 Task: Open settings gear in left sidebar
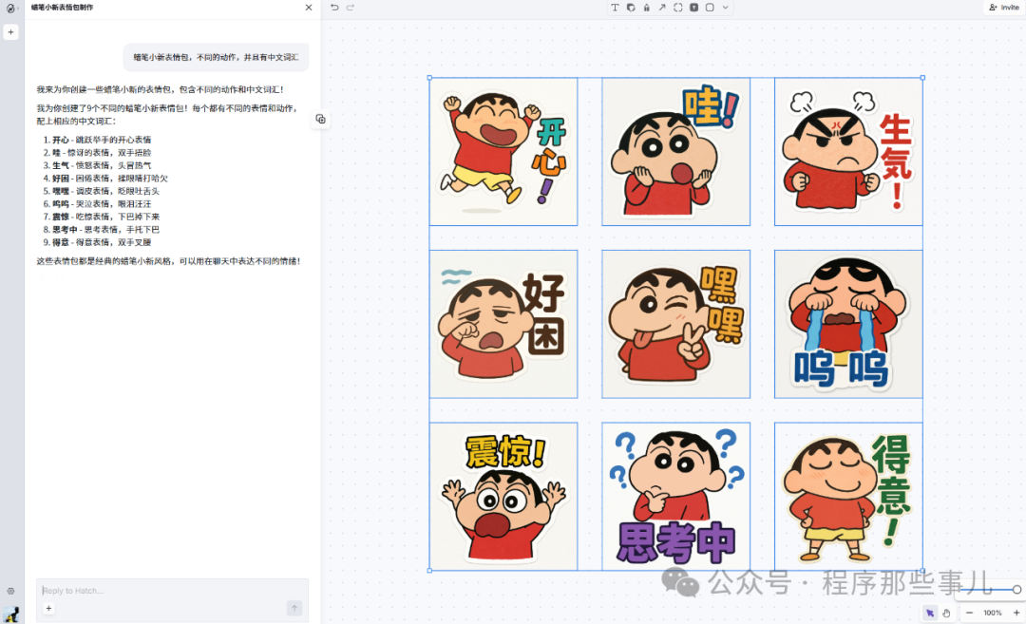(10, 591)
